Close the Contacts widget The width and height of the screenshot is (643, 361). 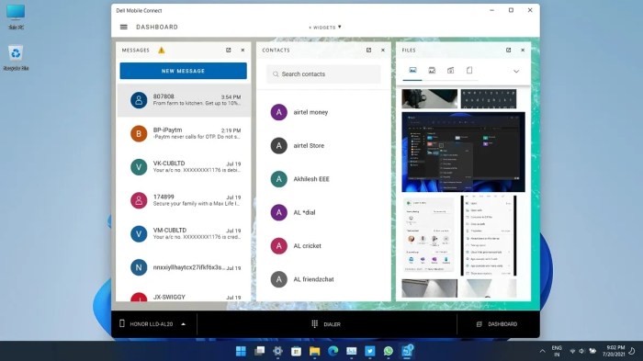pos(383,50)
